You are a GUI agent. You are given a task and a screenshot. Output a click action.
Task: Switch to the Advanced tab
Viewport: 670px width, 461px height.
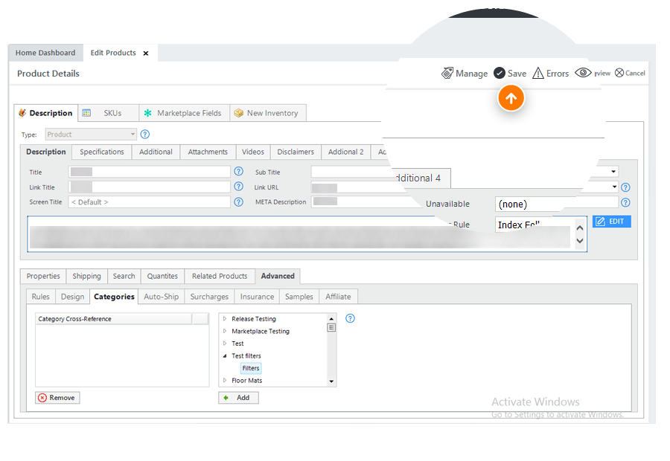coord(278,276)
